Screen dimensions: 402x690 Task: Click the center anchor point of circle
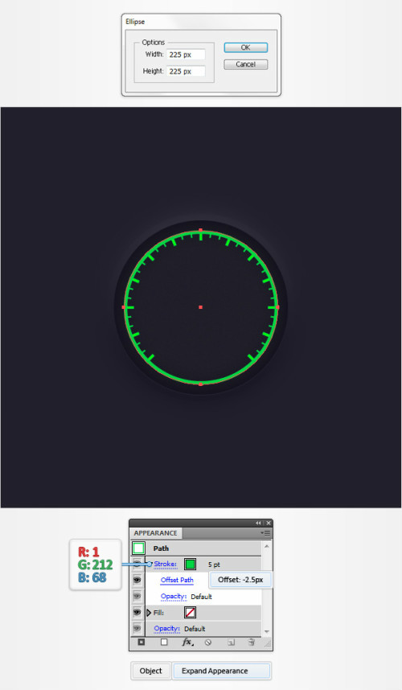pyautogui.click(x=200, y=307)
